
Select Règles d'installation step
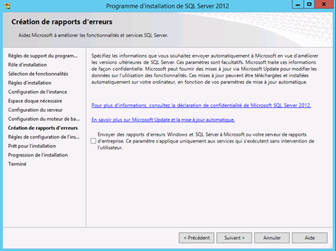tap(30, 83)
